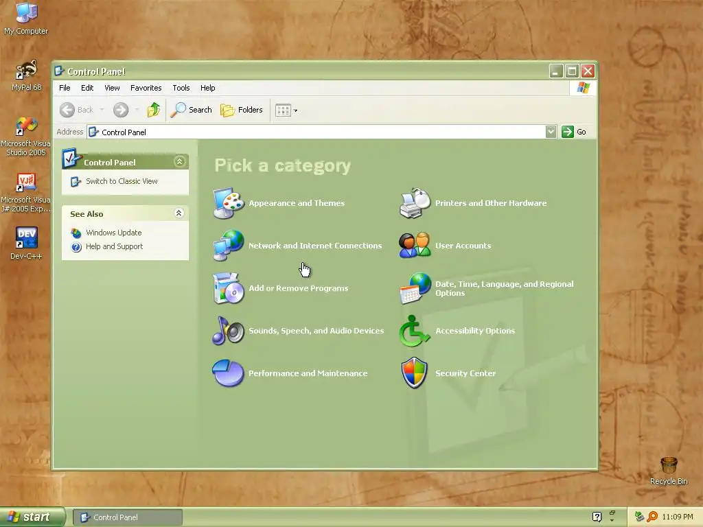Open Accessibility Options wheelchair icon
Screen dimensions: 703x527
pyautogui.click(x=415, y=331)
